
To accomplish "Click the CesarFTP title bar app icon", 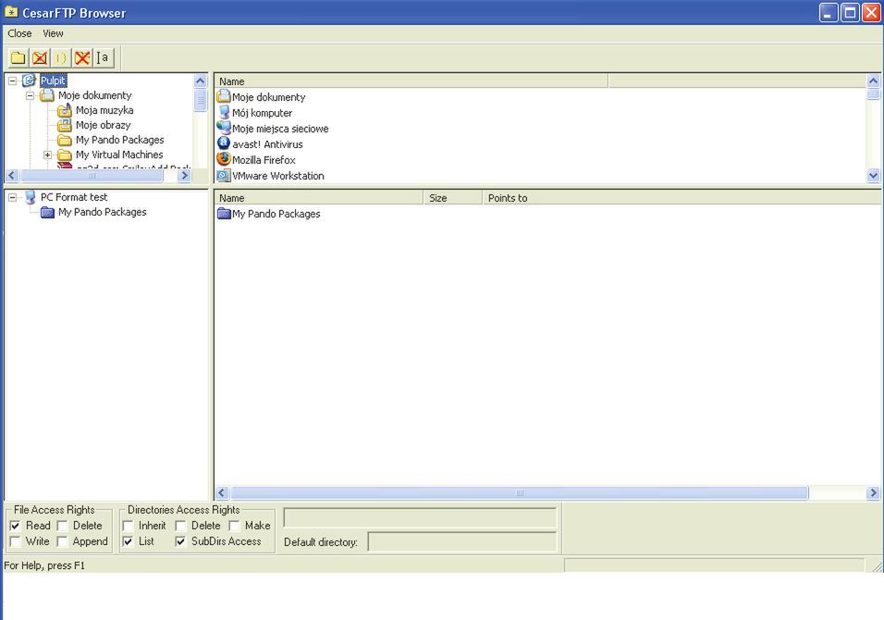I will click(x=11, y=12).
